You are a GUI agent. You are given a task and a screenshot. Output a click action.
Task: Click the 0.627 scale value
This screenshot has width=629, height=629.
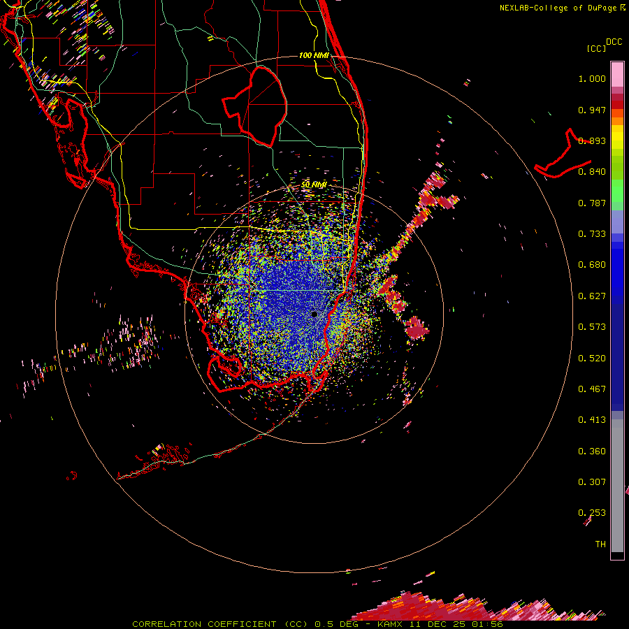click(592, 296)
